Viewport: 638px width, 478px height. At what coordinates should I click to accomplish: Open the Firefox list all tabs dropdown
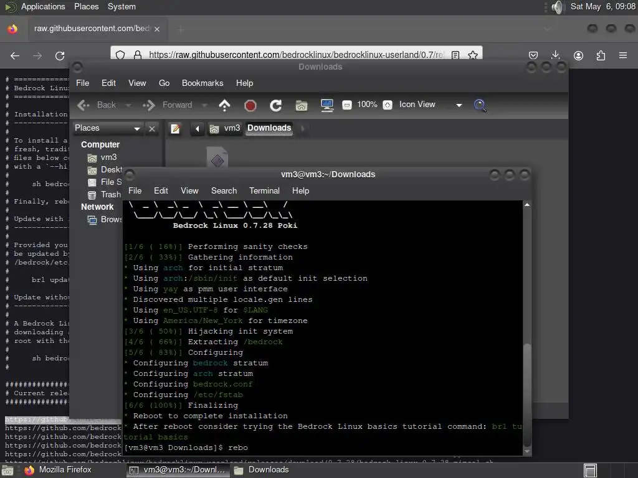pos(547,29)
